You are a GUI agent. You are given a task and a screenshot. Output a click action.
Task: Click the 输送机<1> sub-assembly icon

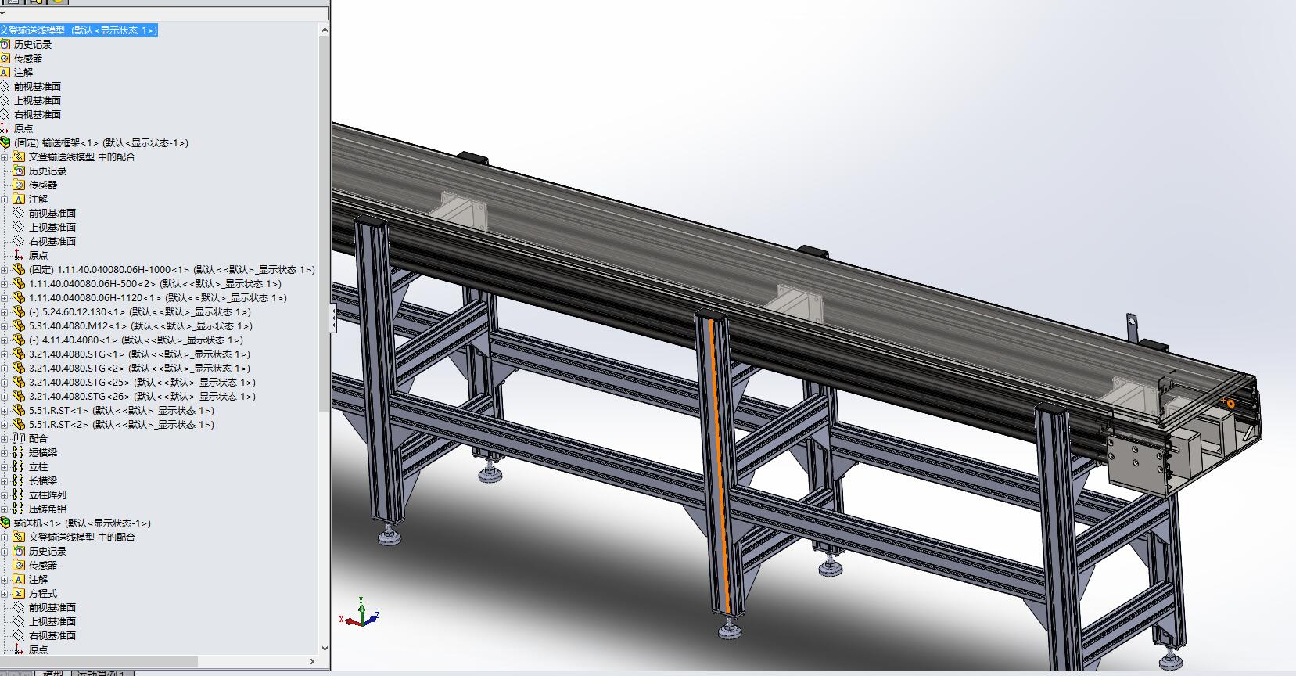(x=5, y=523)
